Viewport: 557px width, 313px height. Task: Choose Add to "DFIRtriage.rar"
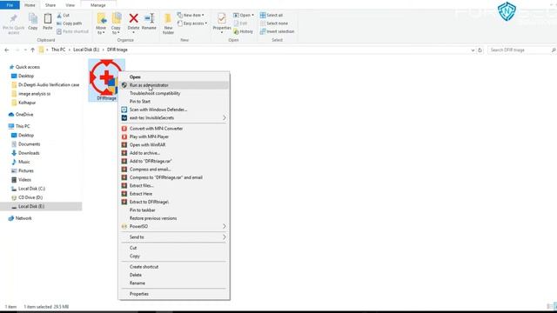[174, 161]
